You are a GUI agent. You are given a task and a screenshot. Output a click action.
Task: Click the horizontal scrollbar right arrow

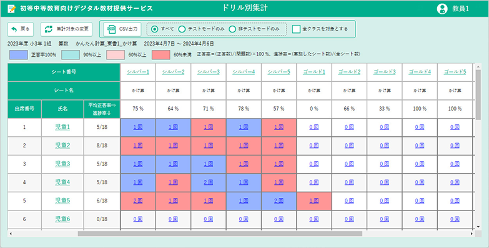[x=472, y=234]
